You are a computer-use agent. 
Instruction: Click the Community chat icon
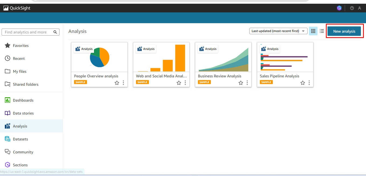(x=8, y=152)
